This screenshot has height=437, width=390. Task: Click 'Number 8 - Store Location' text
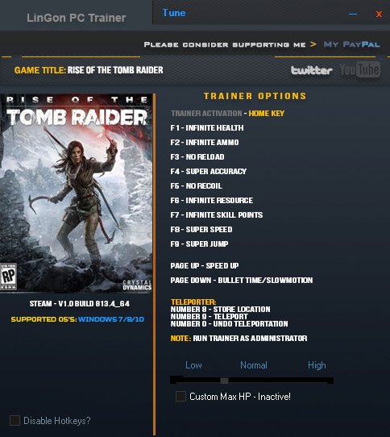220,310
